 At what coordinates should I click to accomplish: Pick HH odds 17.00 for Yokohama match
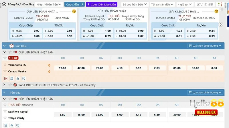pos(62,68)
